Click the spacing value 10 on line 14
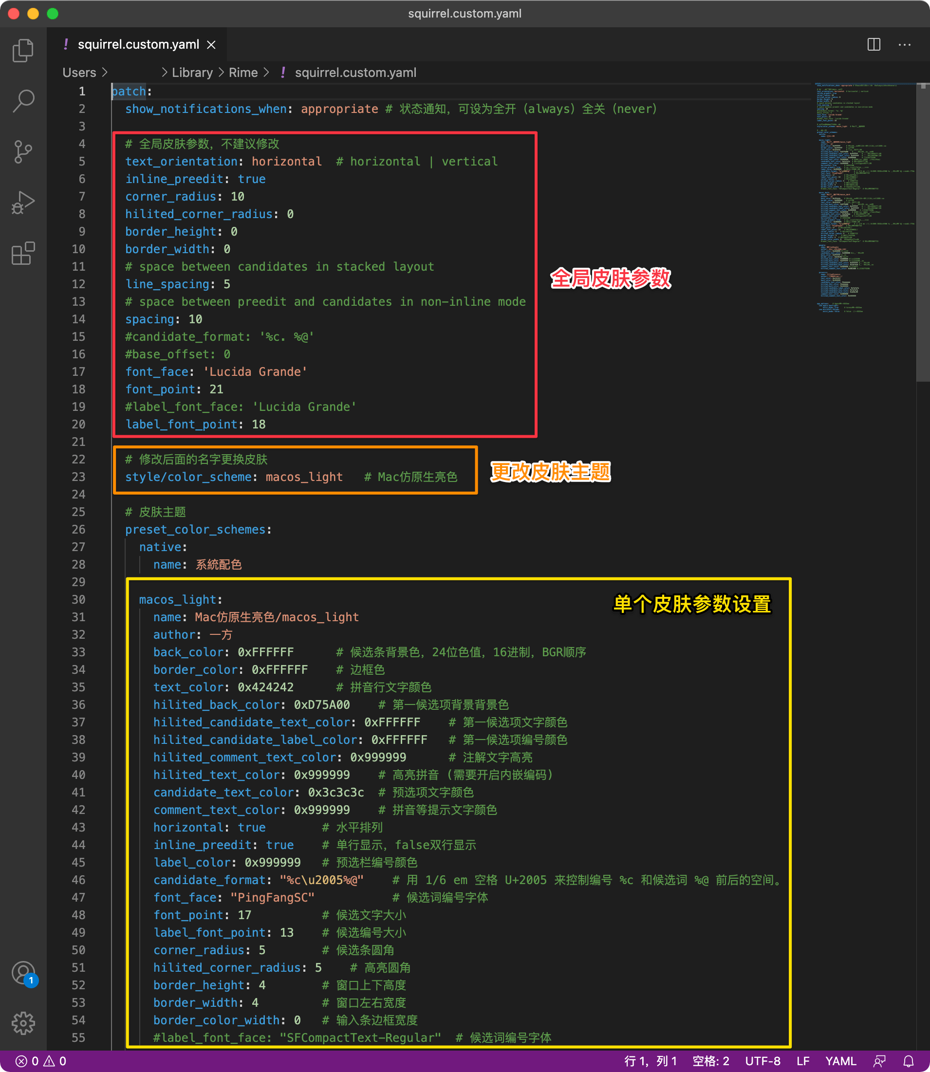Image resolution: width=930 pixels, height=1072 pixels. (x=196, y=319)
